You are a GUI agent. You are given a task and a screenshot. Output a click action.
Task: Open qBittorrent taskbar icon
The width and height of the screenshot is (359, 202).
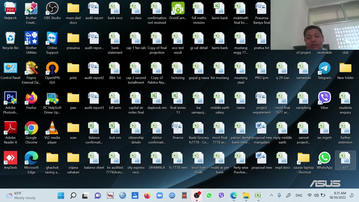(172, 196)
